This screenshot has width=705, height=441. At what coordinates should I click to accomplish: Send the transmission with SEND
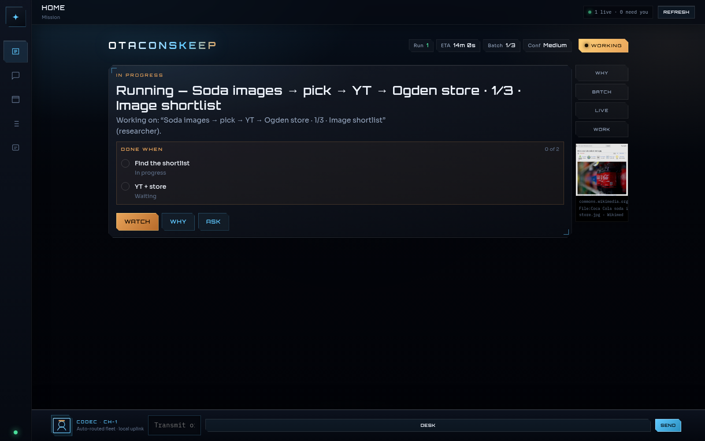click(668, 426)
